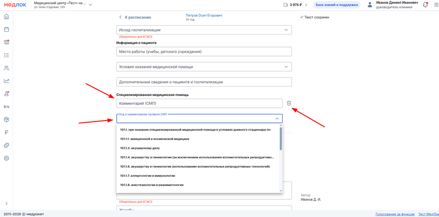Click the Комментарий (СМП) input field
Image resolution: width=439 pixels, height=217 pixels.
pyautogui.click(x=199, y=103)
